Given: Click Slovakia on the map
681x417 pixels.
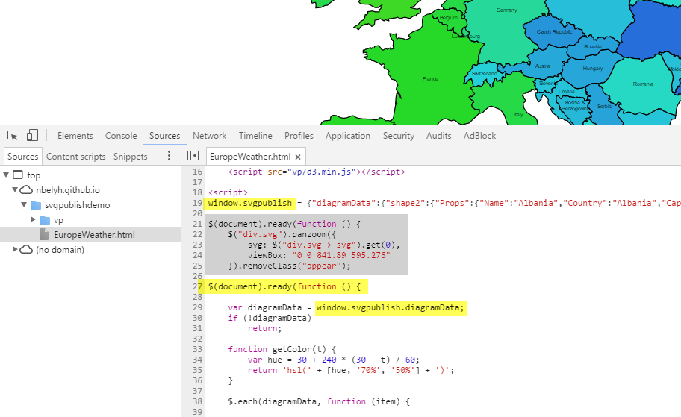Looking at the screenshot, I should pyautogui.click(x=592, y=46).
